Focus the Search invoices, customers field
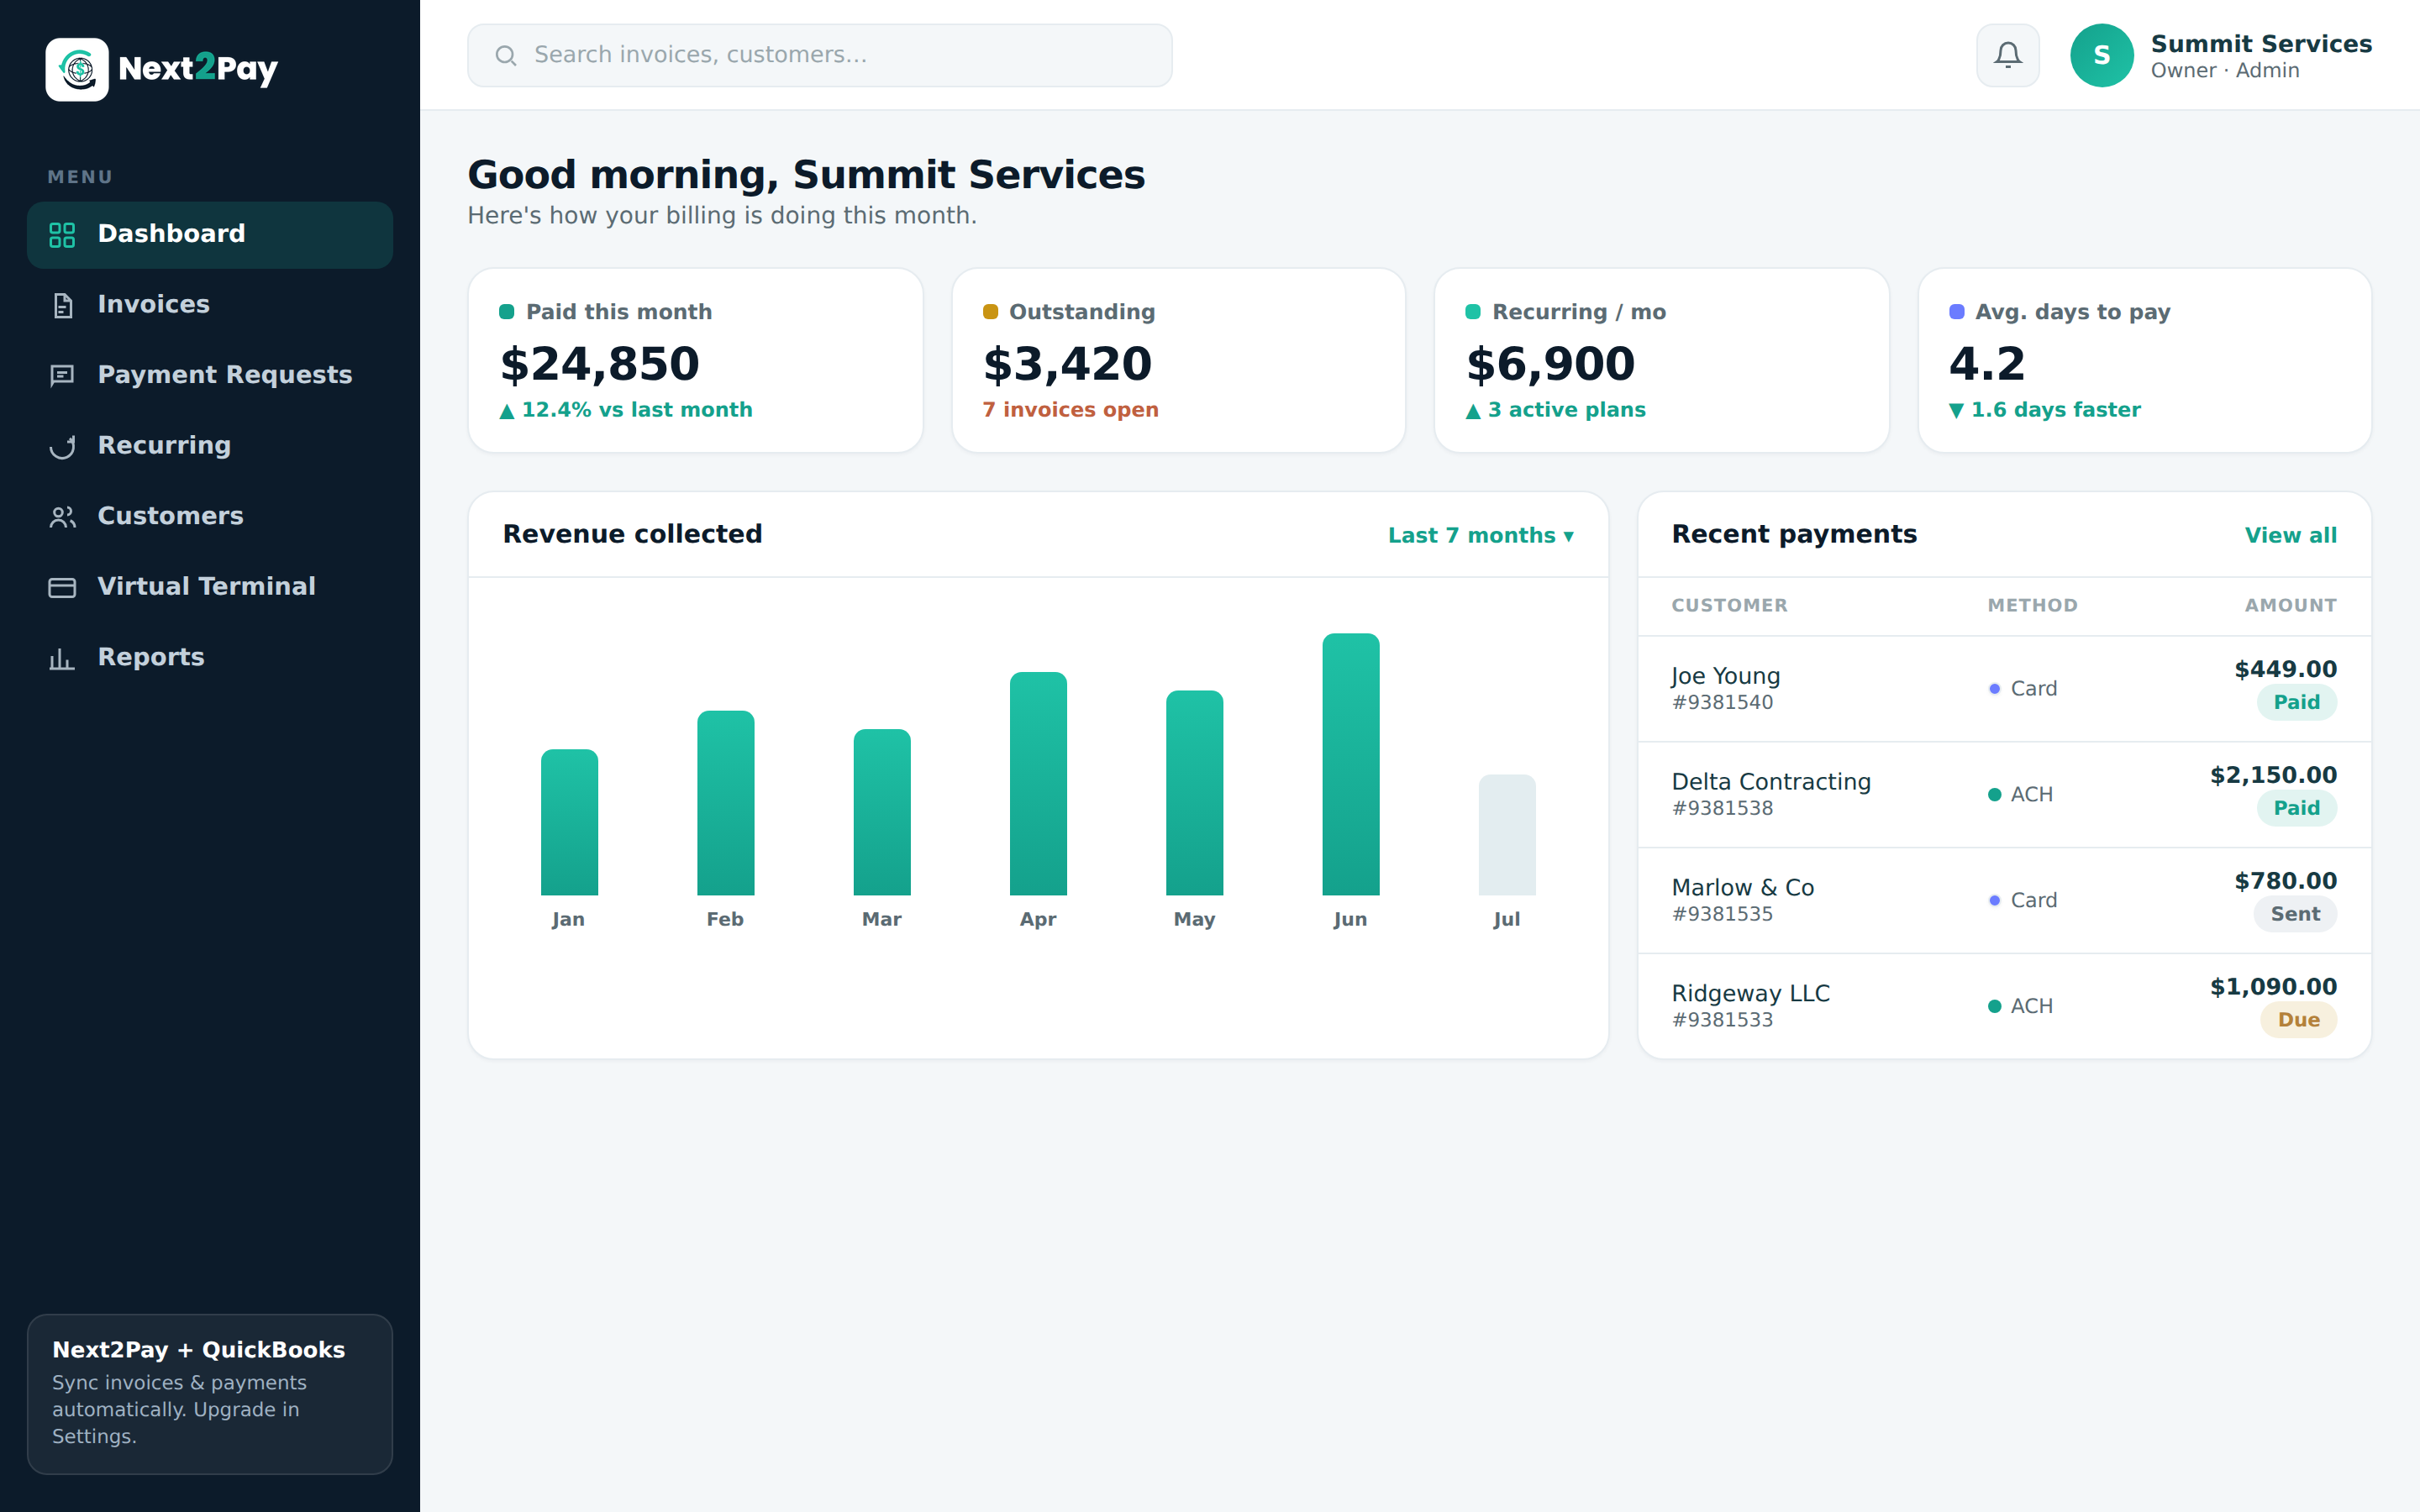This screenshot has height=1512, width=2420. [x=820, y=55]
